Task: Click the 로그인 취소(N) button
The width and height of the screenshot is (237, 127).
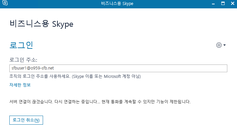Action: [x=26, y=120]
